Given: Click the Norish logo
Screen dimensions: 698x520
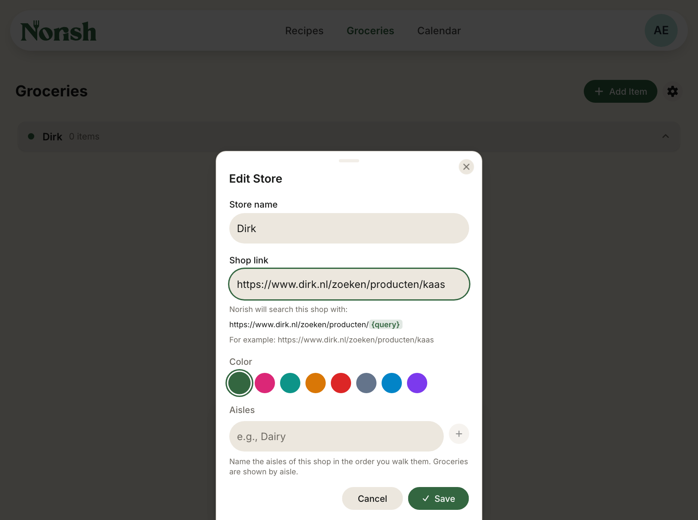Looking at the screenshot, I should pyautogui.click(x=58, y=31).
